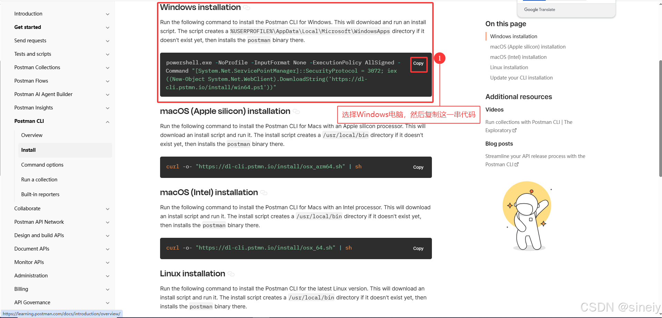Open Send requests in the sidebar
Screen dimensions: 662x318
pos(30,41)
